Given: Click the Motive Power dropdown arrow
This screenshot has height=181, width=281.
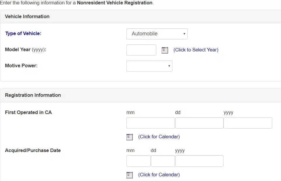Looking at the screenshot, I should click(169, 66).
